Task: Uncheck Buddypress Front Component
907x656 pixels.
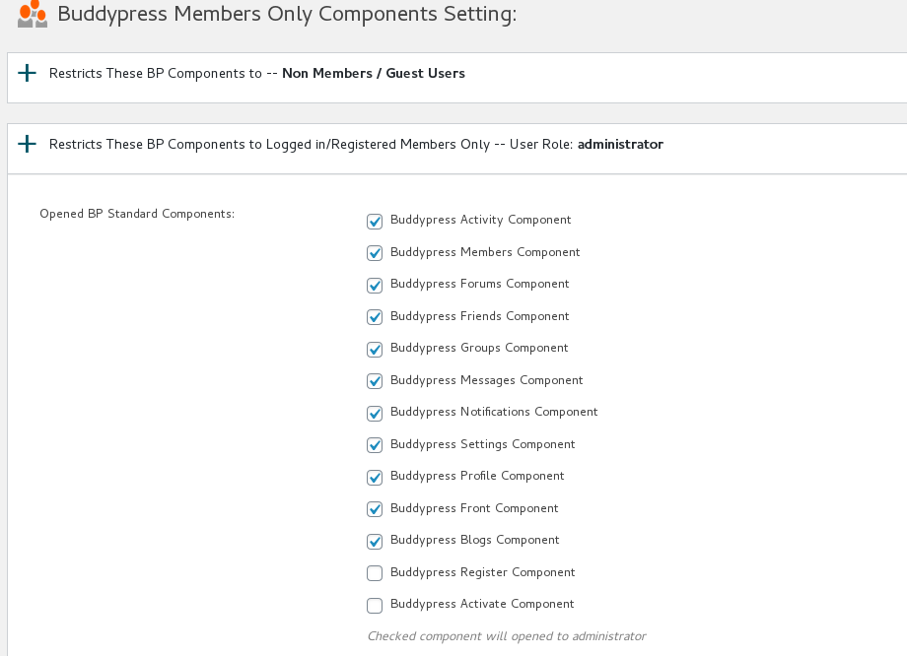Action: pos(374,509)
